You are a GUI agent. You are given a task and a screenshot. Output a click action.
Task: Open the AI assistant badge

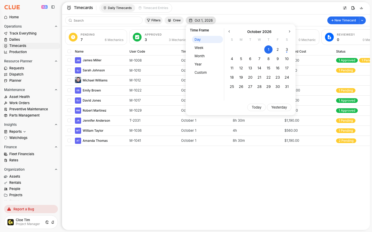44,7
